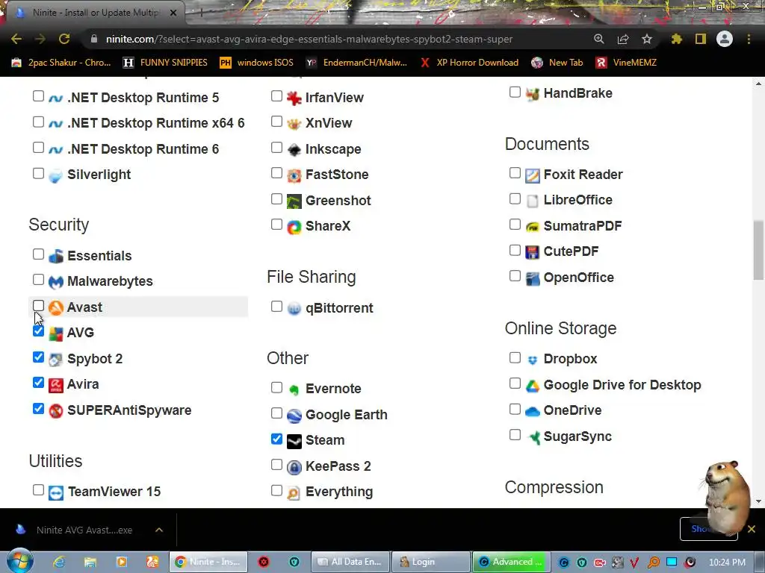This screenshot has height=573, width=765.
Task: Click the Evernote elephant icon
Action: (294, 389)
